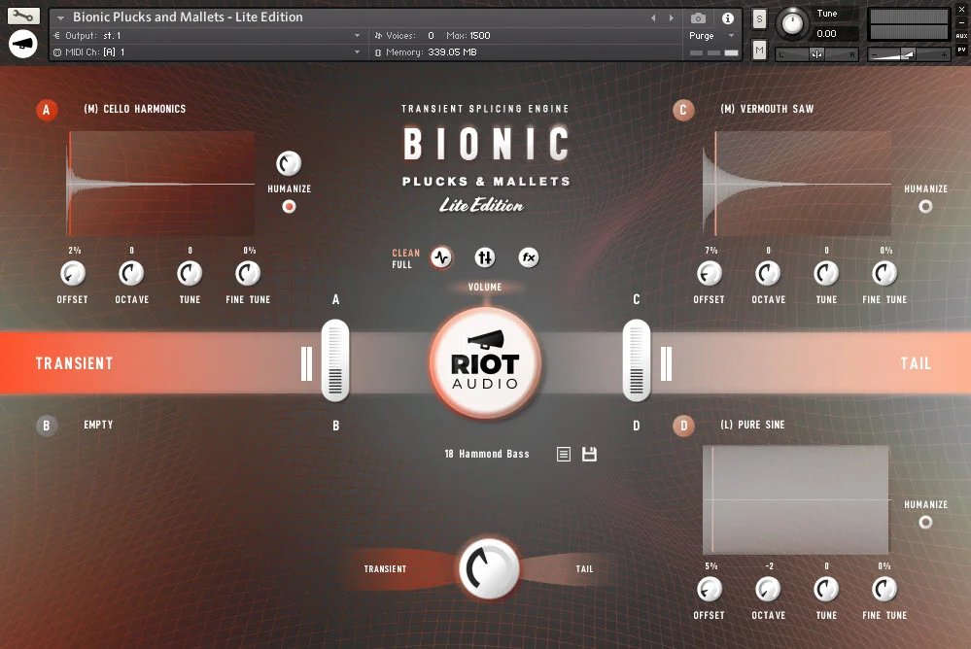Viewport: 971px width, 649px height.
Task: Open the wrench instrument edit mode
Action: click(x=23, y=16)
